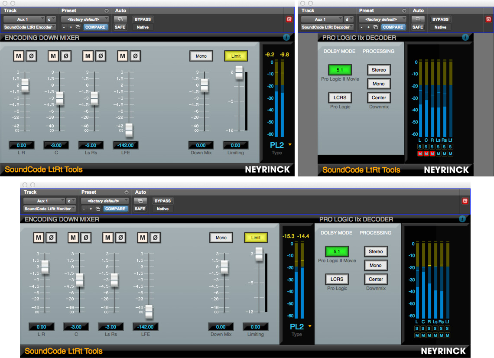Click automation enable icon in Decoder window
The height and width of the screenshot is (358, 494).
pos(418,19)
